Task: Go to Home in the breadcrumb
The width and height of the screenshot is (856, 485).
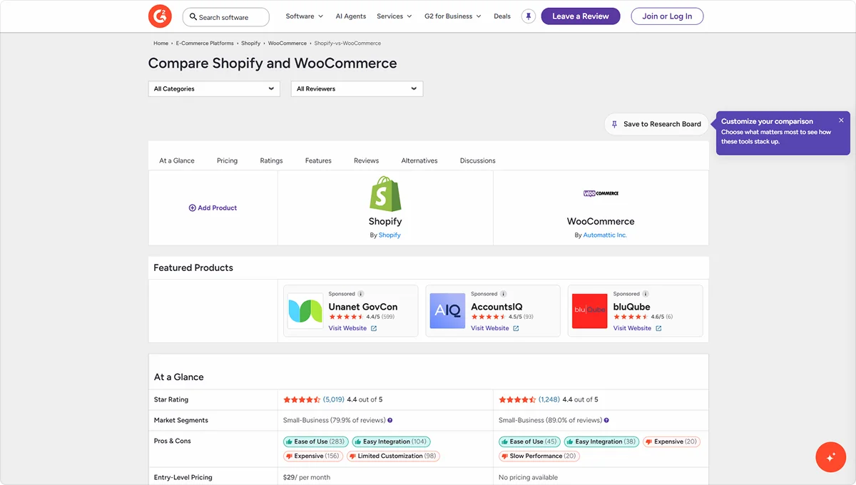Action: click(x=160, y=44)
